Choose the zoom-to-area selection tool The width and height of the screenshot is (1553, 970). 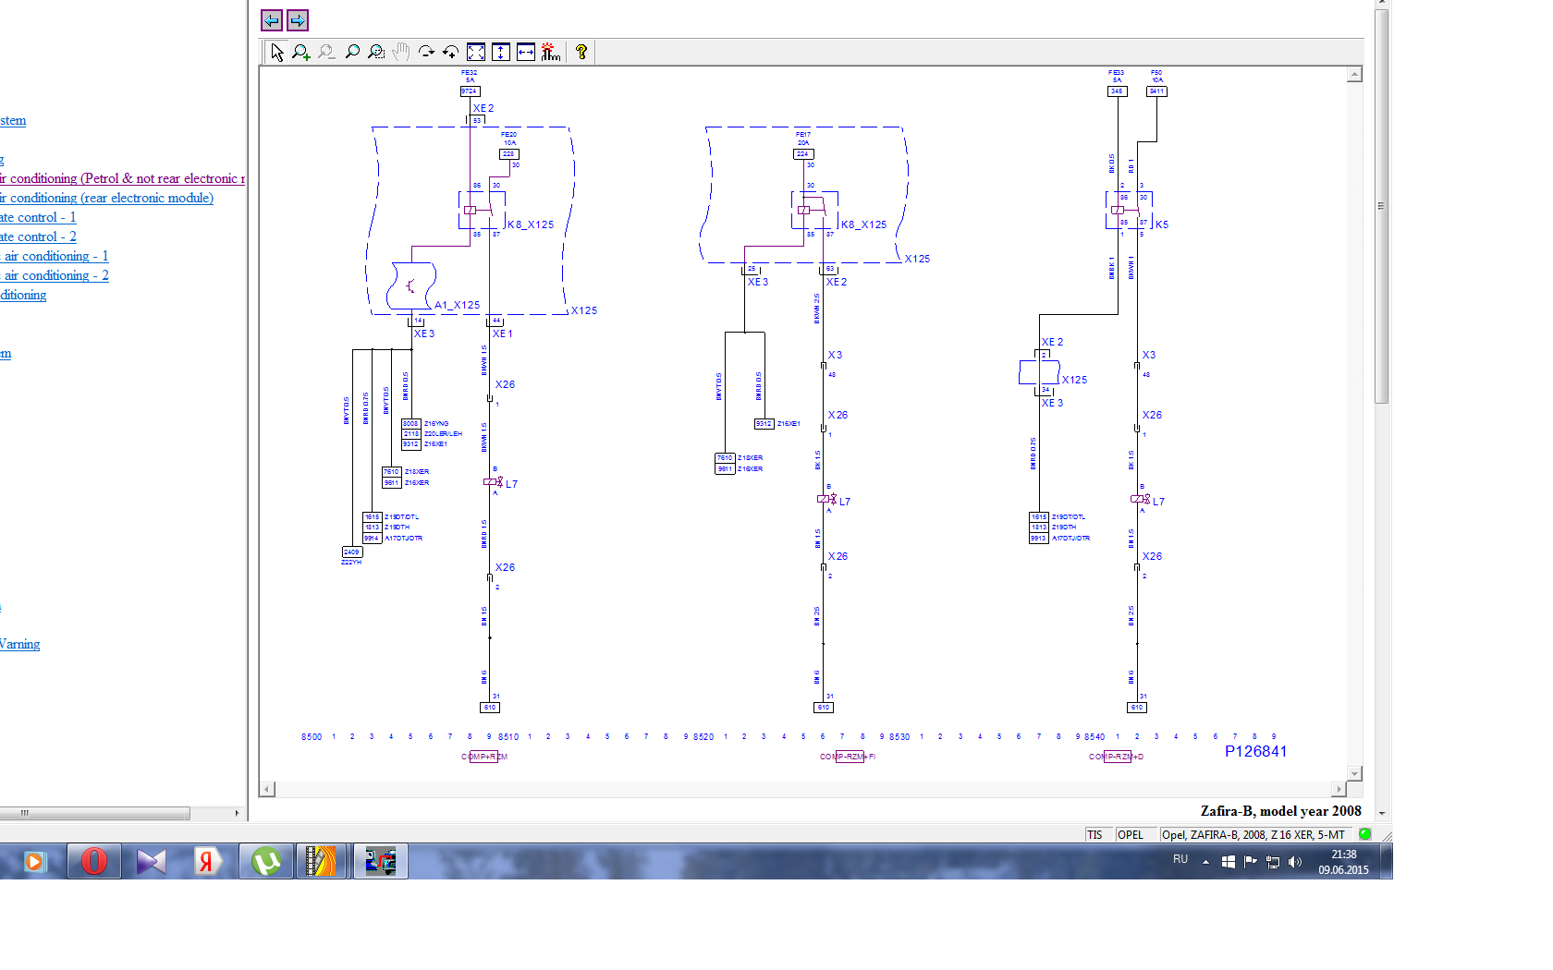(x=376, y=53)
